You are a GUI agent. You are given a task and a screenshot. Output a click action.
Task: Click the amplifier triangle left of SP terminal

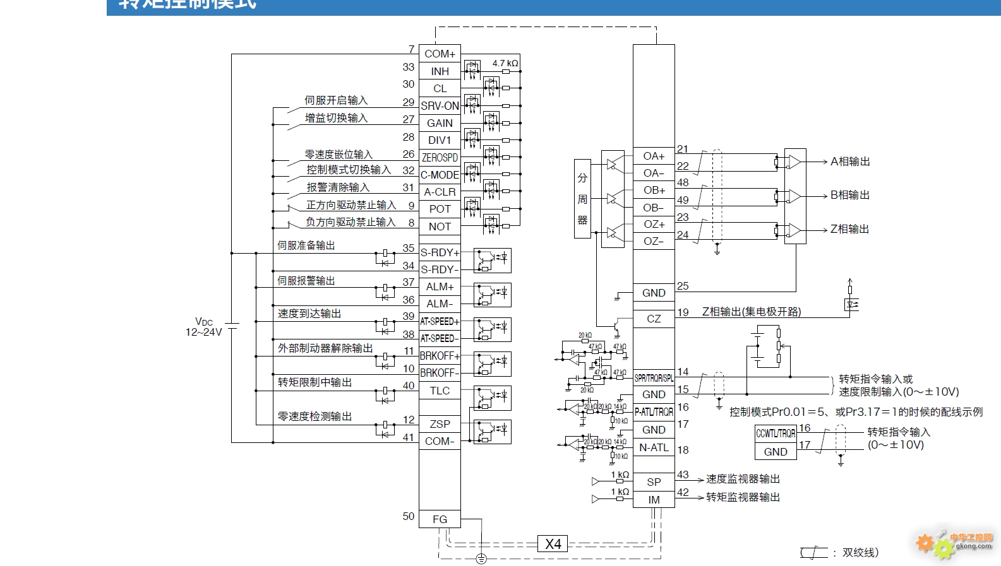click(595, 481)
